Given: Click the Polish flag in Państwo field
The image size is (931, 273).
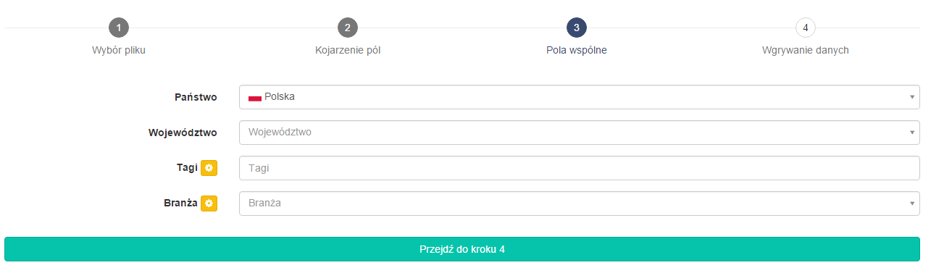Looking at the screenshot, I should (255, 97).
